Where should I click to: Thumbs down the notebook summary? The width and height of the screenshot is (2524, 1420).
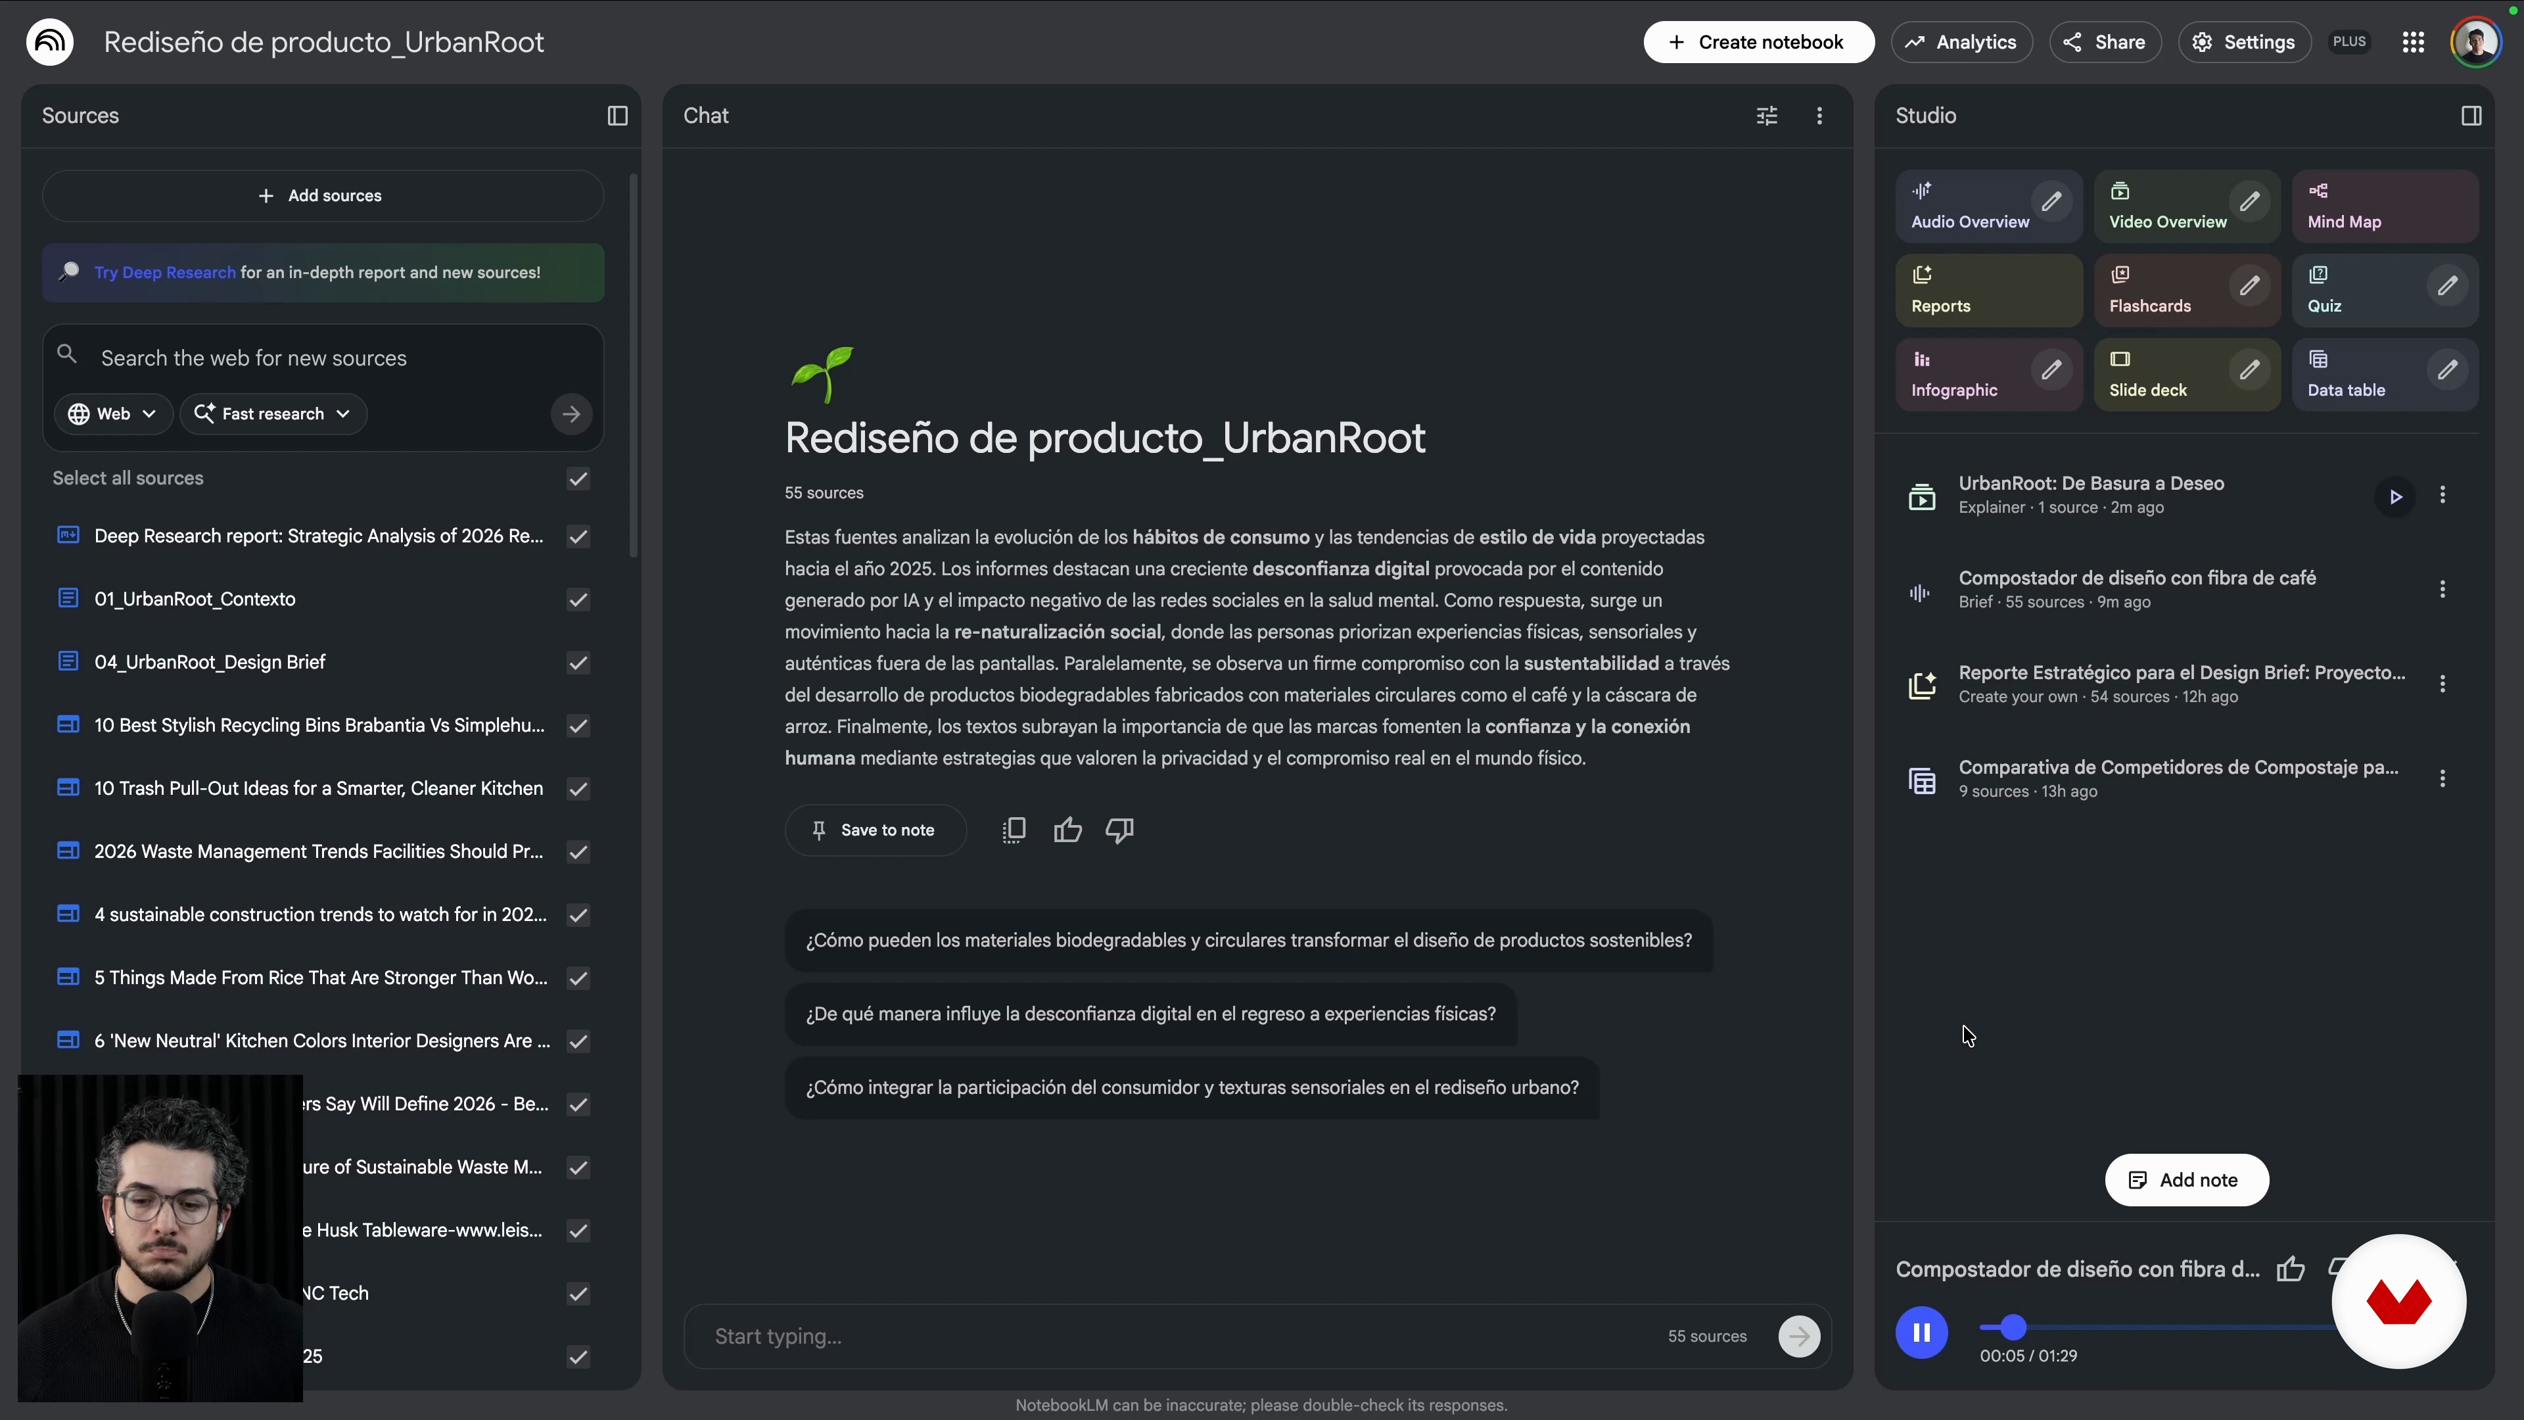(1120, 830)
